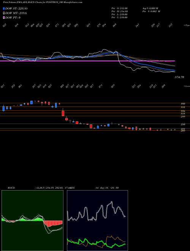Click the 'Pre H: 214.80' high value
Image resolution: width=190 pixels, height=251 pixels.
119,11
